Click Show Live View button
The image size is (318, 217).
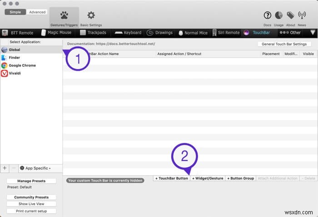(31, 204)
